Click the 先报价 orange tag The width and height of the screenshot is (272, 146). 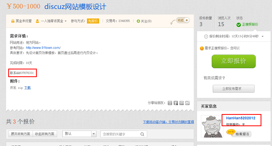tap(93, 21)
